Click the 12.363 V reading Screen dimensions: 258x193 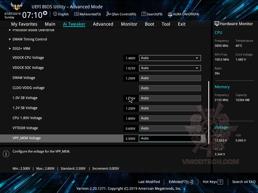[221, 140]
